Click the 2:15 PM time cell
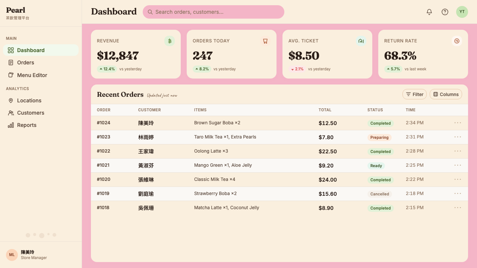This screenshot has width=477, height=268. [415, 208]
